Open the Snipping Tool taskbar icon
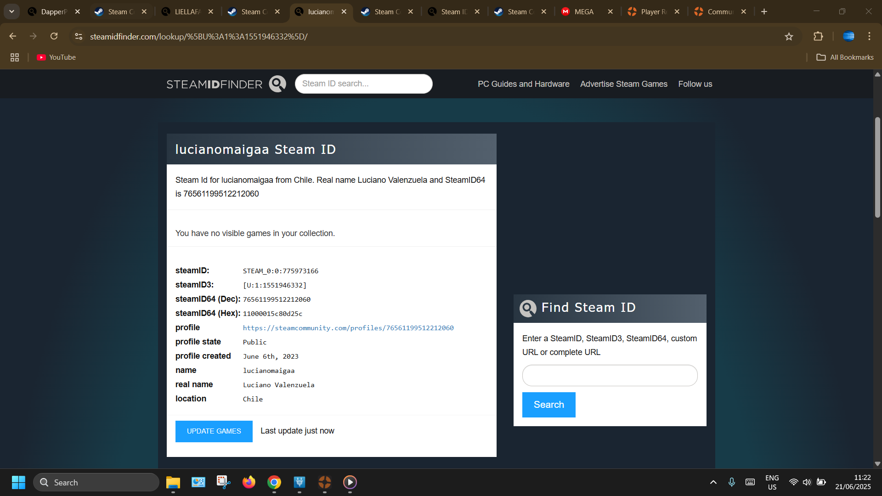Image resolution: width=882 pixels, height=496 pixels. 224,482
